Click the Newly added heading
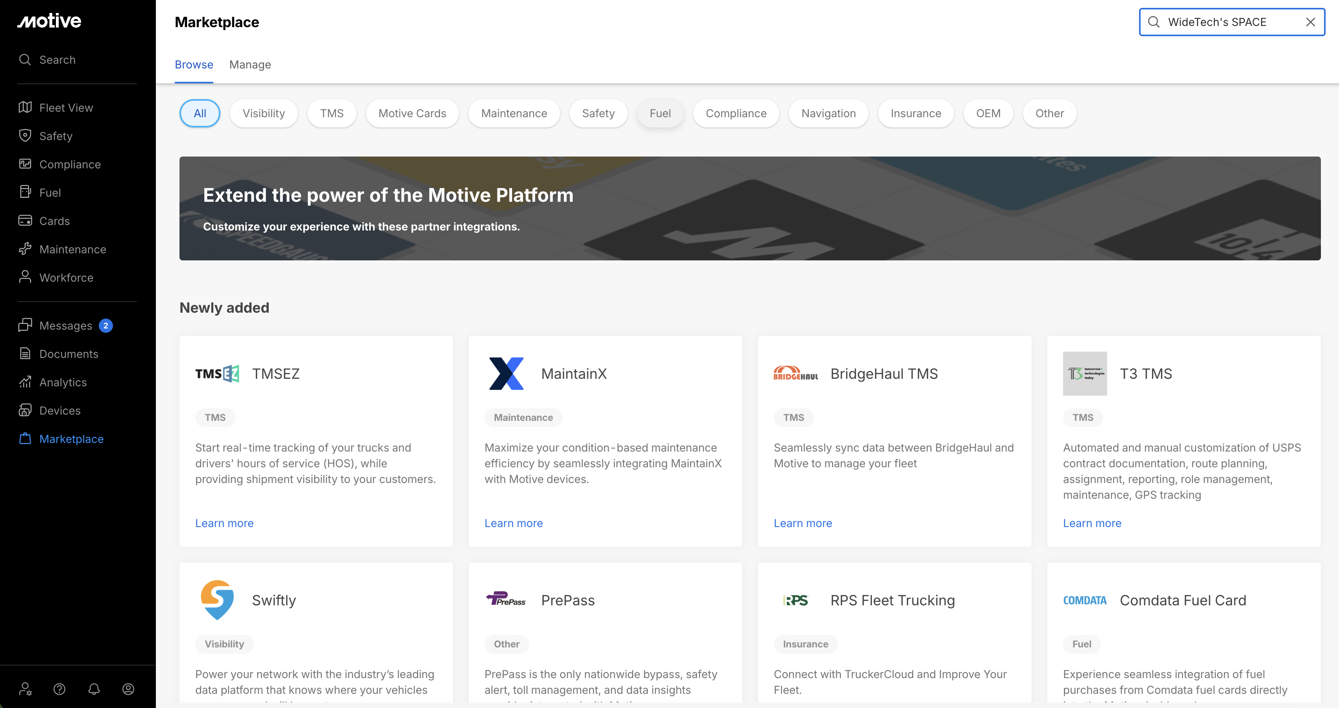Viewport: 1339px width, 708px height. tap(225, 308)
